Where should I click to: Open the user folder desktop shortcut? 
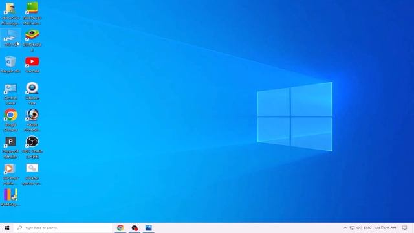pyautogui.click(x=10, y=14)
